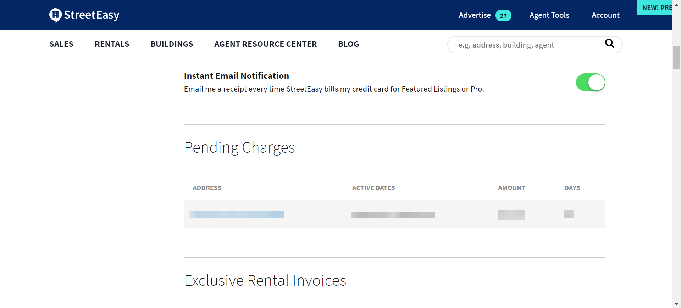
Task: Open the Account menu
Action: 605,15
